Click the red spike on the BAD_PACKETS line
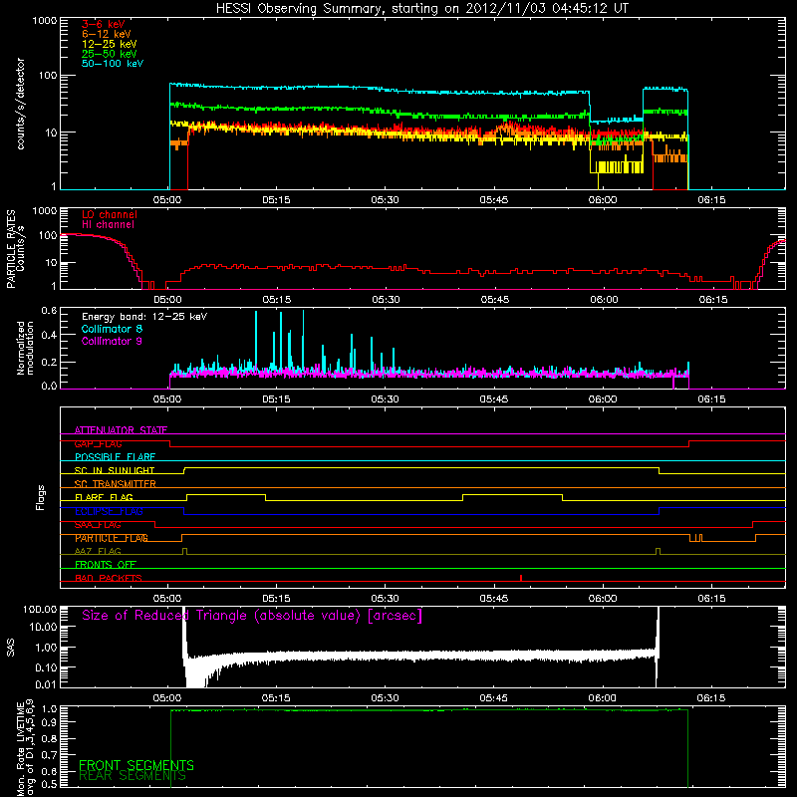 tap(521, 578)
